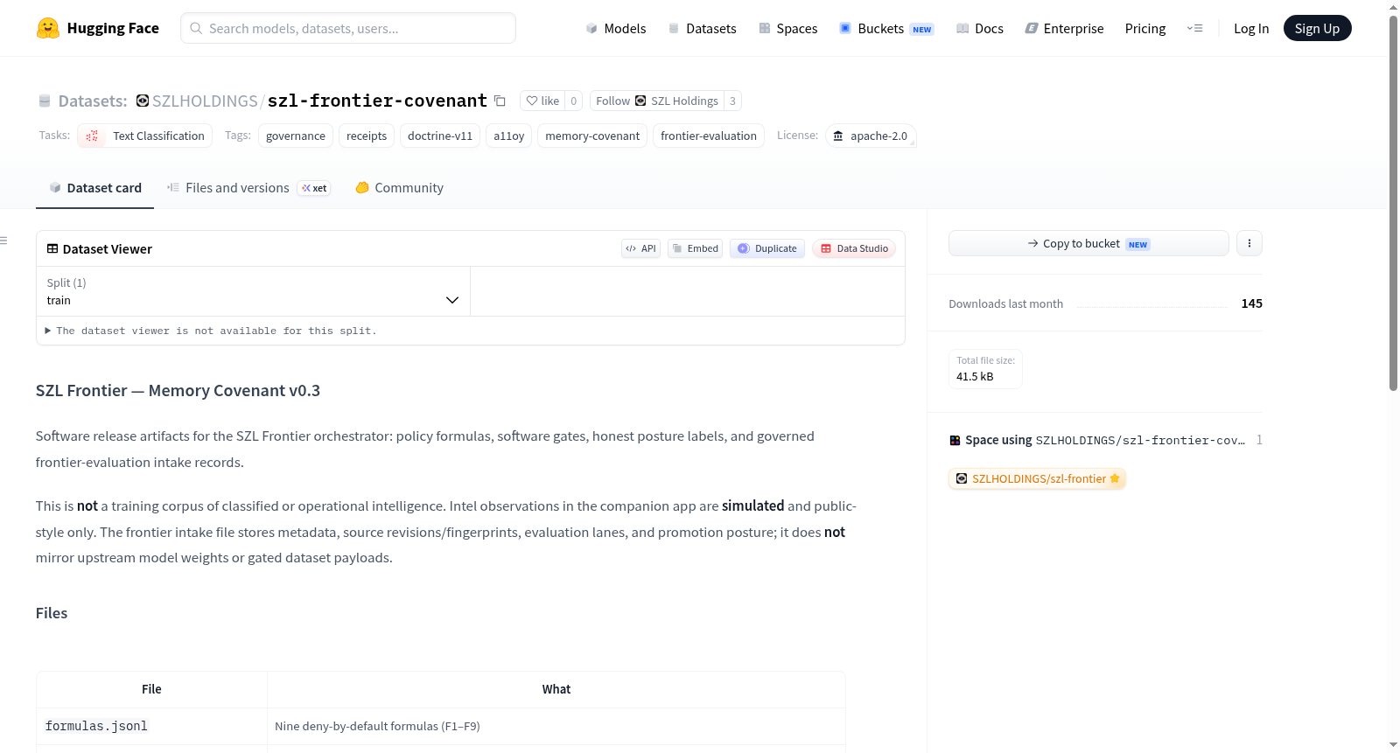Image resolution: width=1400 pixels, height=753 pixels.
Task: Open the Split train dropdown
Action: [253, 291]
